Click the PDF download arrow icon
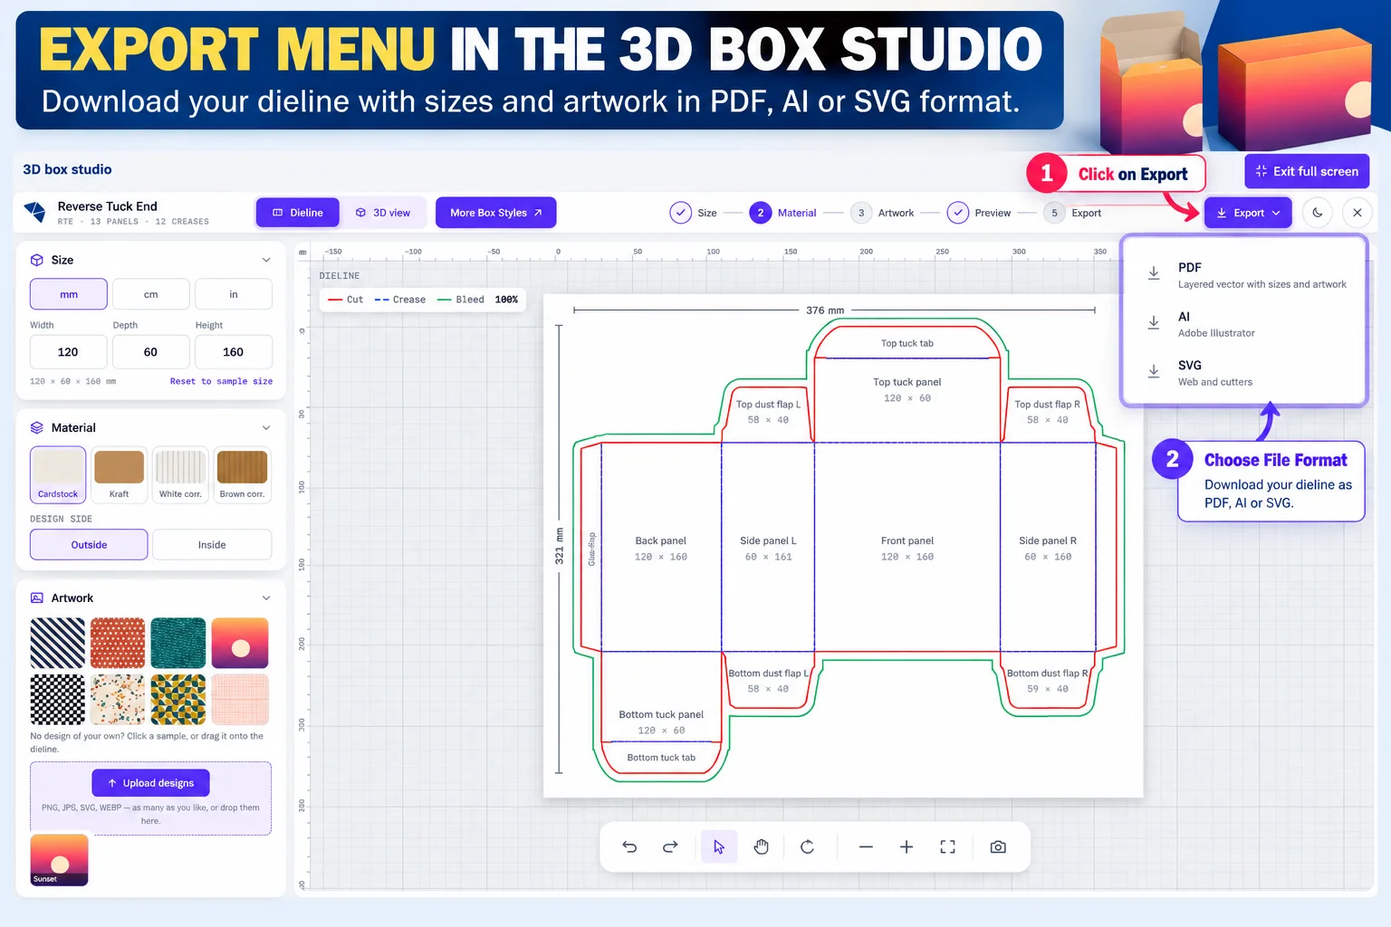This screenshot has width=1391, height=927. click(x=1154, y=273)
